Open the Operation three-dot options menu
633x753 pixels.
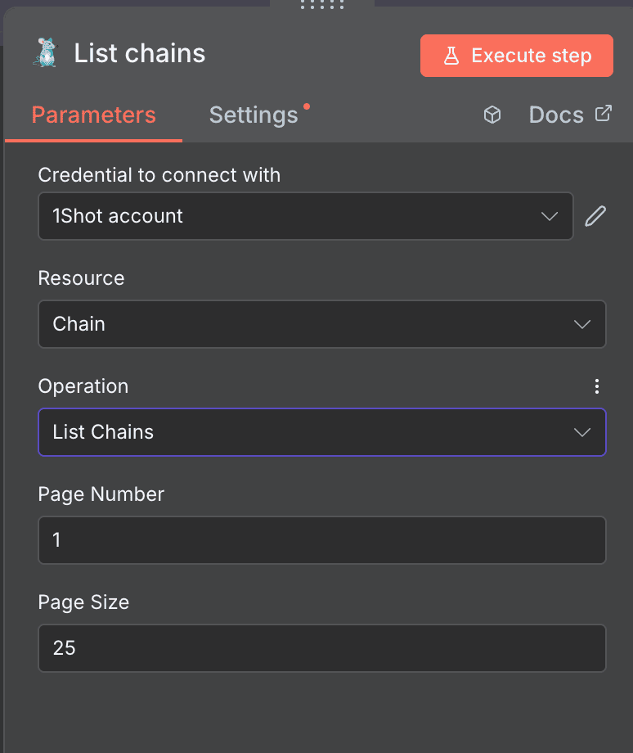[x=597, y=386]
